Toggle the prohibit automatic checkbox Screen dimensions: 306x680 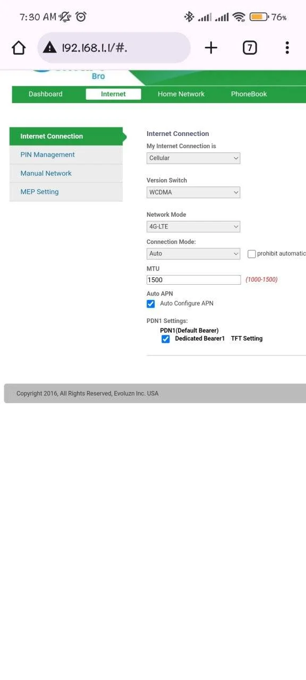pos(252,254)
